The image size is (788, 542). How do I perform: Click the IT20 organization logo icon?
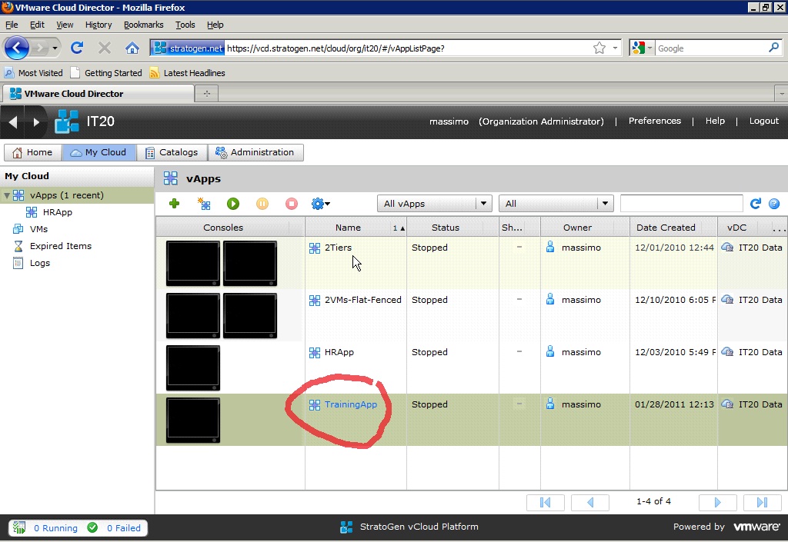[67, 121]
